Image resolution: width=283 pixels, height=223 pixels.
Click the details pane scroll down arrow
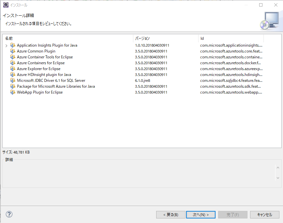[278, 178]
